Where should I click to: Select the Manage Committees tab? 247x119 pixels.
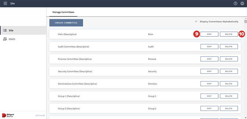click(63, 12)
